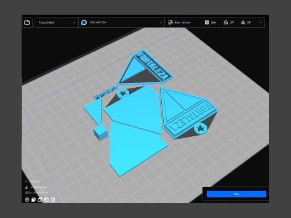Collapse the Object list chevron
The image size is (291, 218).
pyautogui.click(x=26, y=181)
